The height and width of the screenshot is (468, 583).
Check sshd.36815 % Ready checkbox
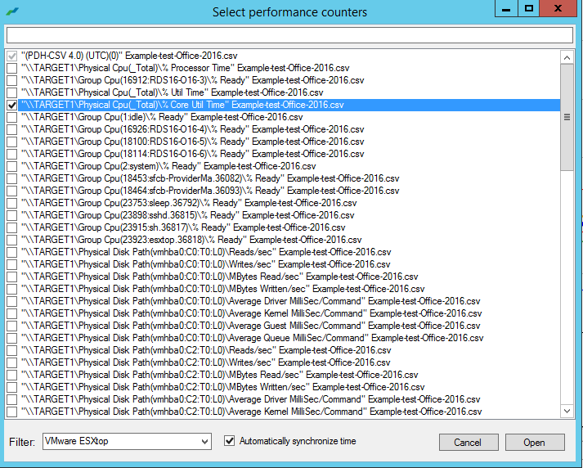(12, 215)
